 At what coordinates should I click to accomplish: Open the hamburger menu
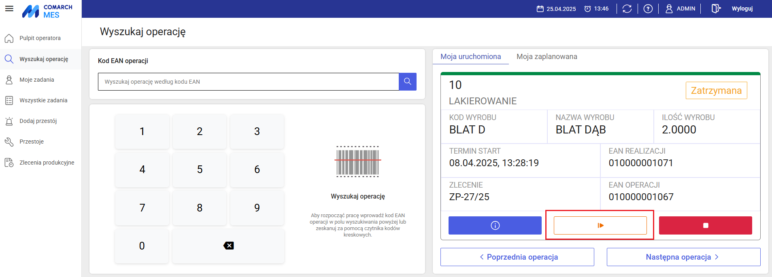9,8
